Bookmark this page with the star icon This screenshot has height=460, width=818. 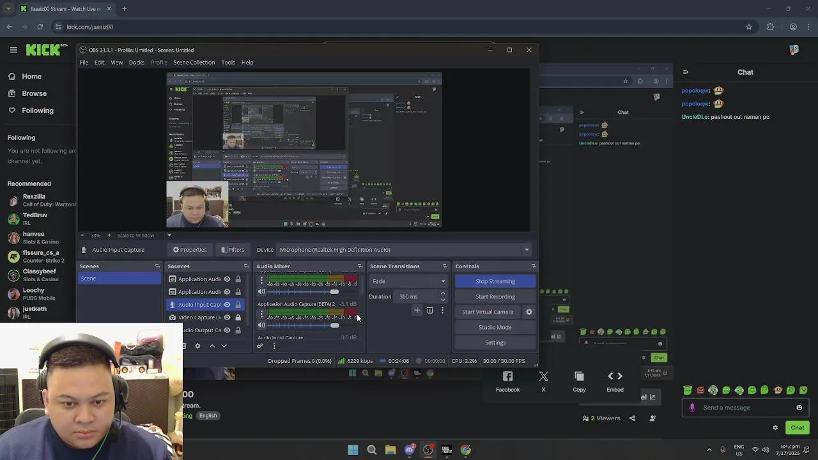click(749, 27)
